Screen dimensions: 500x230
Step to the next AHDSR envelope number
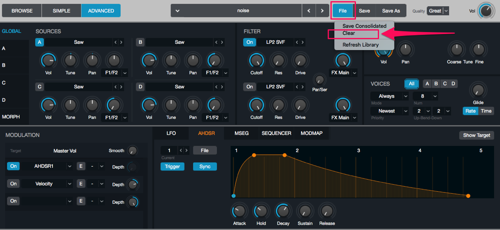(x=187, y=150)
